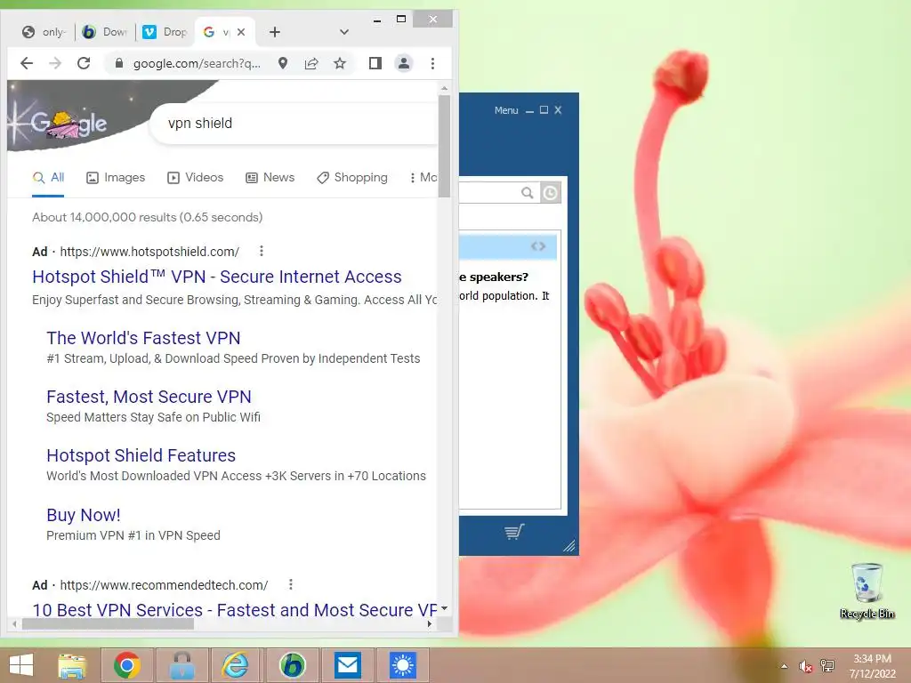The image size is (911, 683).
Task: Switch to the 'Down' tab
Action: (x=105, y=32)
